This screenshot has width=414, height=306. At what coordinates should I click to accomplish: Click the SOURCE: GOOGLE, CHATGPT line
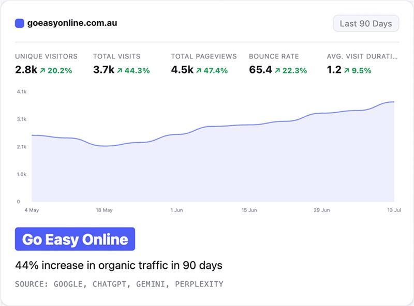[119, 284]
